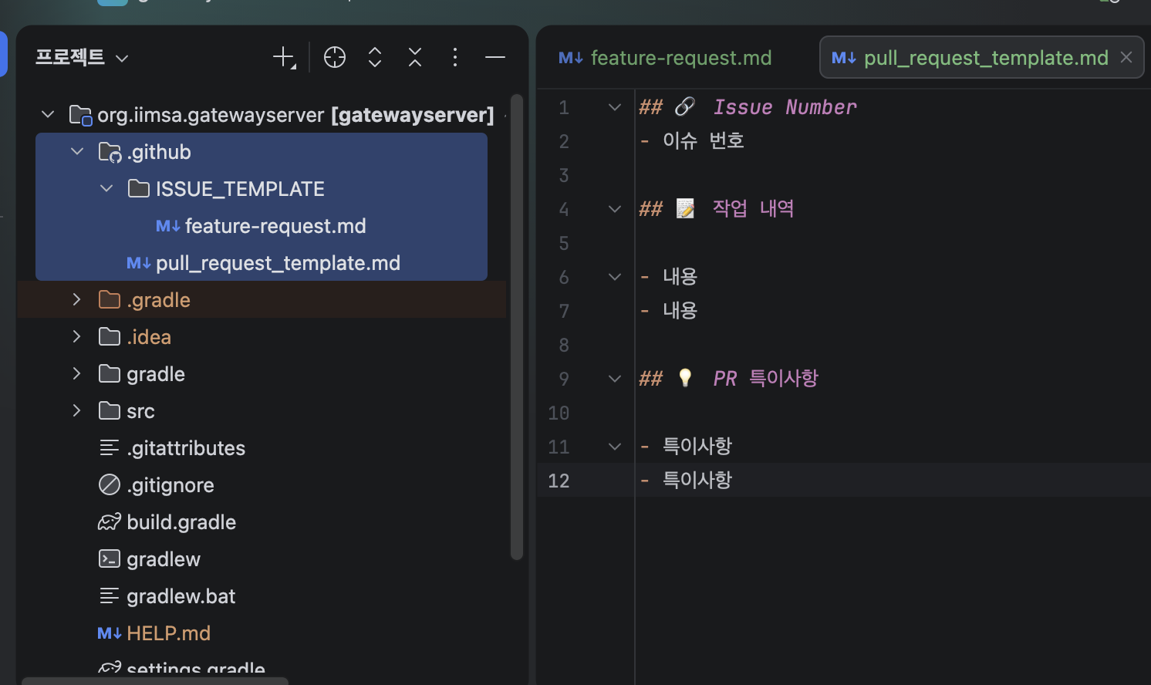Close the pull_request_template.md tab
1151x685 pixels.
(x=1126, y=58)
